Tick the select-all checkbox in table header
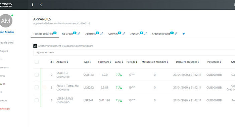Screen dimensions: 235x127 [x=37, y=62]
